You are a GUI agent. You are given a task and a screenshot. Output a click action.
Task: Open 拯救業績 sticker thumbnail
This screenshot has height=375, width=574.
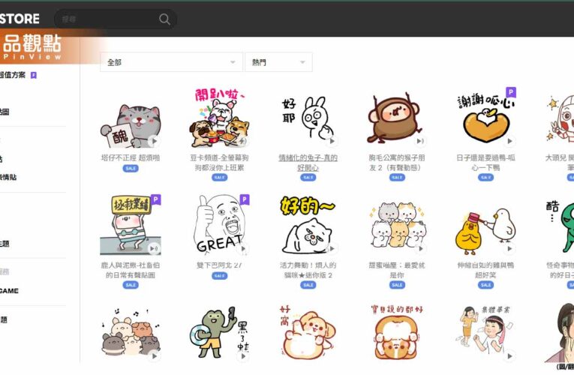tap(131, 225)
